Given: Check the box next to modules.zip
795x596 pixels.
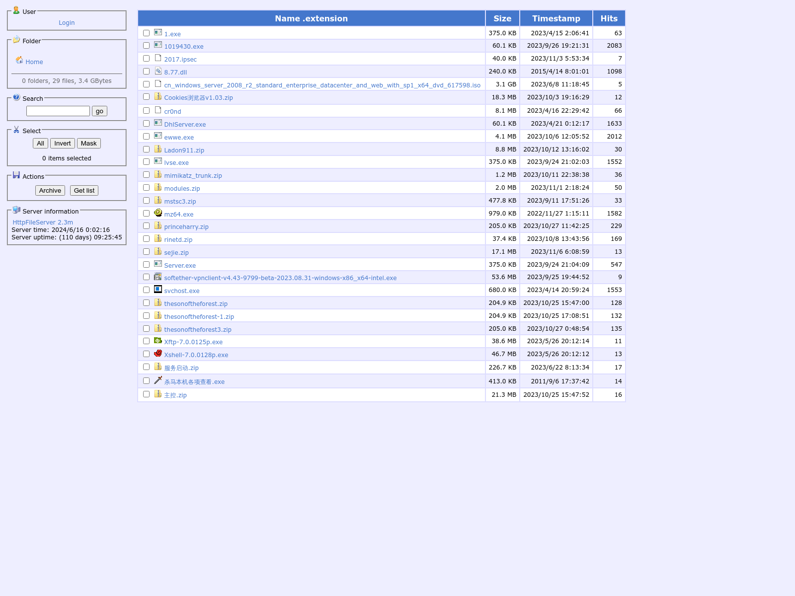Looking at the screenshot, I should (x=146, y=187).
